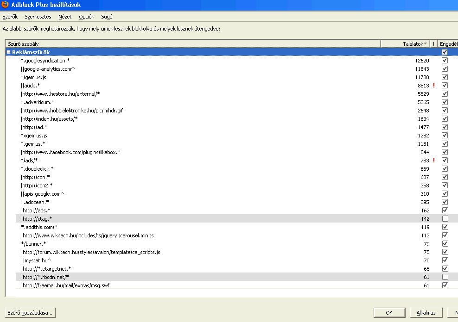Select the |http://cdn.* filter rule
This screenshot has height=322, width=458.
coord(35,177)
